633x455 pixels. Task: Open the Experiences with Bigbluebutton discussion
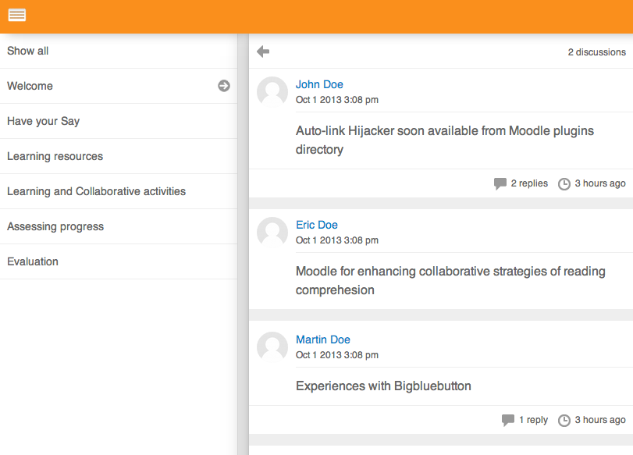[383, 386]
